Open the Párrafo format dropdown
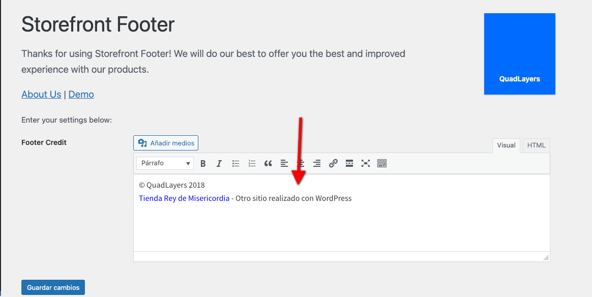Viewport: 592px width, 297px height. pyautogui.click(x=165, y=163)
